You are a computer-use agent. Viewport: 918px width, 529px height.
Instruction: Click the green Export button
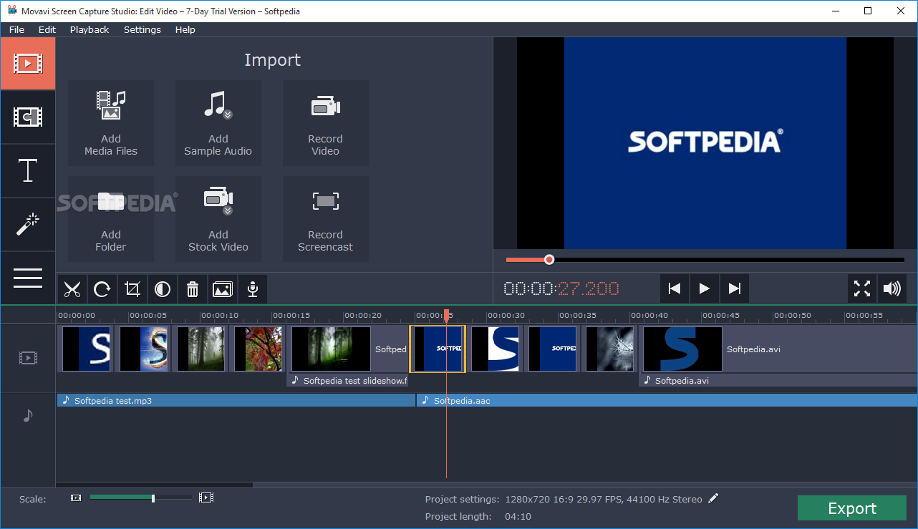coord(852,508)
